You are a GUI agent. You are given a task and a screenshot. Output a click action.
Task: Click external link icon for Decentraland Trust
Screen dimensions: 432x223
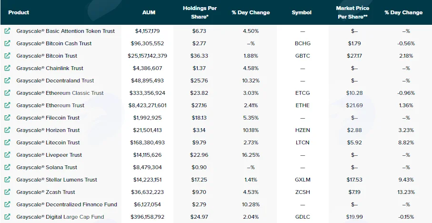(8, 80)
